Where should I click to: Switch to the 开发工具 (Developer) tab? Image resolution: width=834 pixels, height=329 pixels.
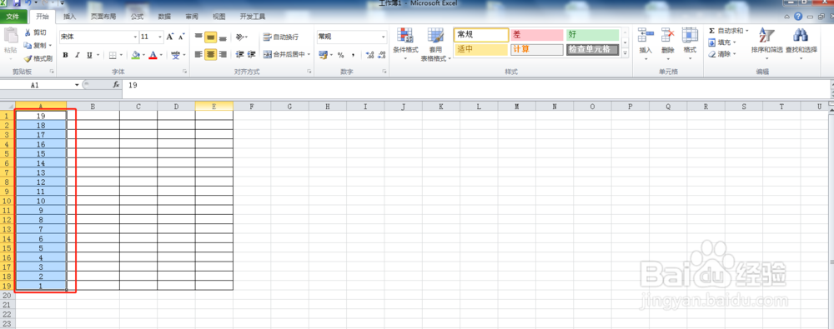[x=253, y=17]
